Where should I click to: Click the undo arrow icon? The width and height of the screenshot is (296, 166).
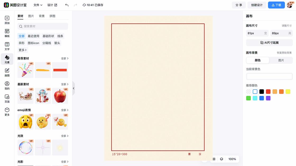coord(67,5)
